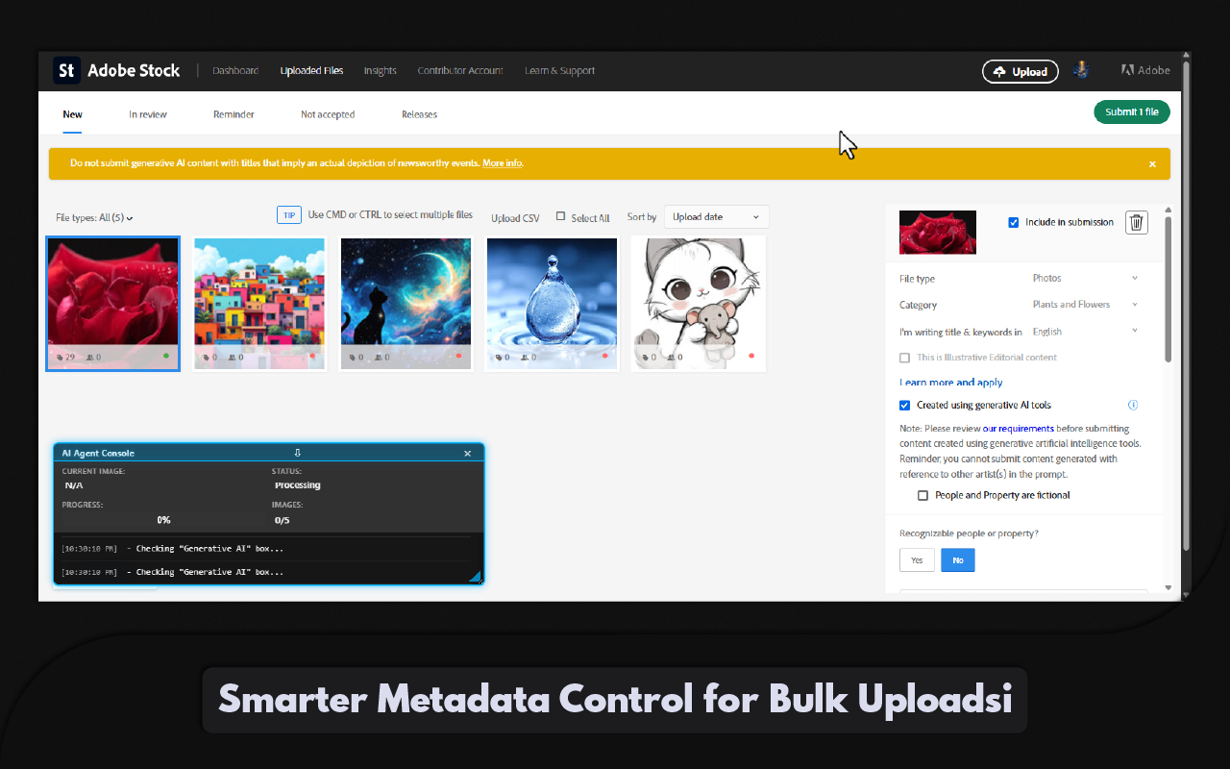Click the 0% progress bar in console
Screen dimensions: 1230x769
[164, 520]
